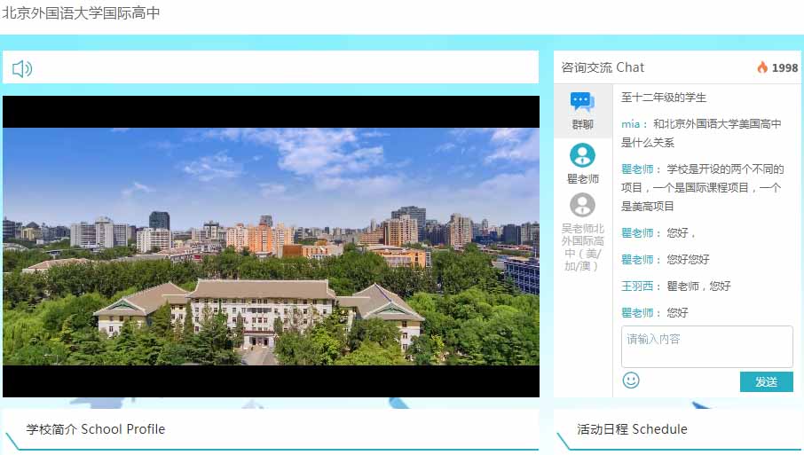804x455 pixels.
Task: Click the 咨询交流 Chat header
Action: [603, 67]
